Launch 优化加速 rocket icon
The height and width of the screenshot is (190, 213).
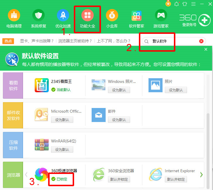point(63,15)
